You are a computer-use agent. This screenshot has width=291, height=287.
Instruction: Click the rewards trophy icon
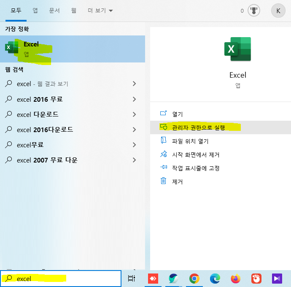[254, 11]
